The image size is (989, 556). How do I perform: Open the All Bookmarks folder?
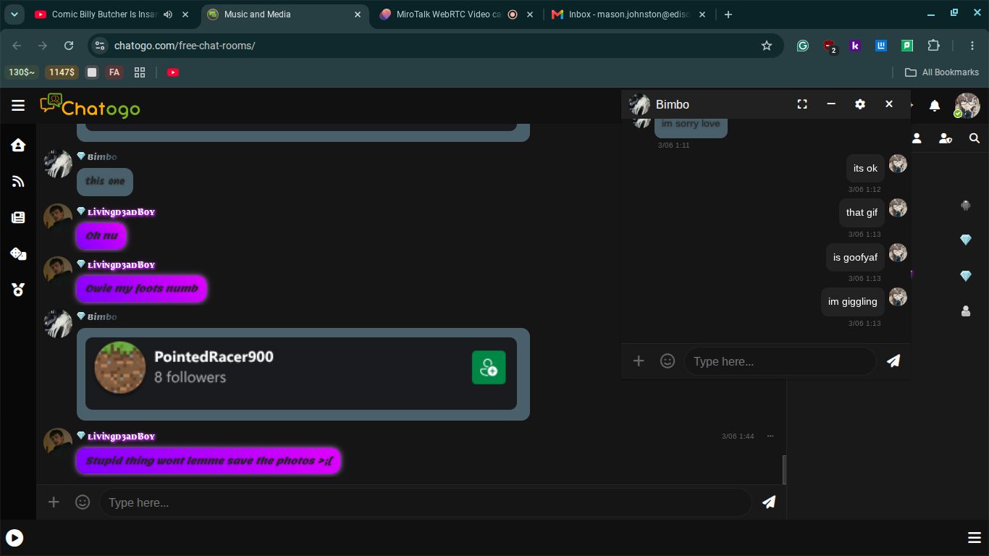(942, 72)
